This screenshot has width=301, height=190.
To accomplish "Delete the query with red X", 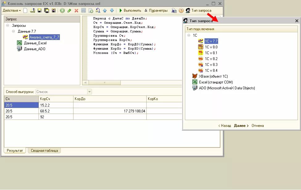I will (76, 10).
